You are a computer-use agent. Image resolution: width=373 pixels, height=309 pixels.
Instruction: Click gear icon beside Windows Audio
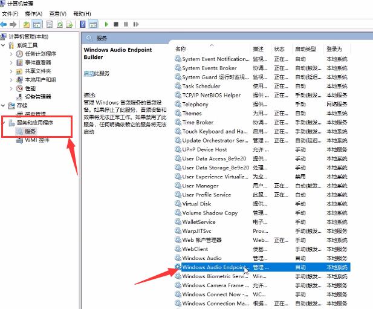178,258
